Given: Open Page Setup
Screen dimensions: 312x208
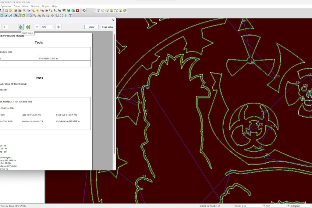Looking at the screenshot, I should click(108, 27).
